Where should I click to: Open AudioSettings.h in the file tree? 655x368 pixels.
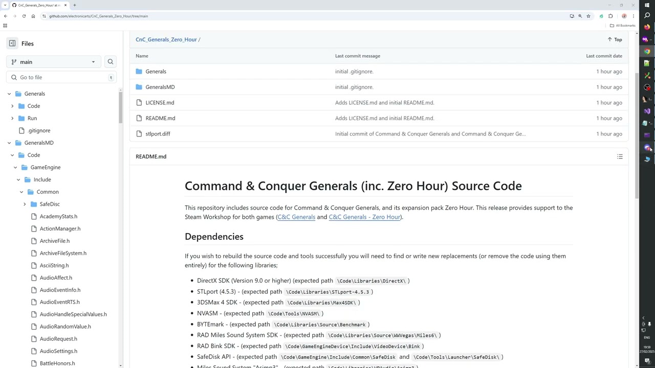pos(58,351)
